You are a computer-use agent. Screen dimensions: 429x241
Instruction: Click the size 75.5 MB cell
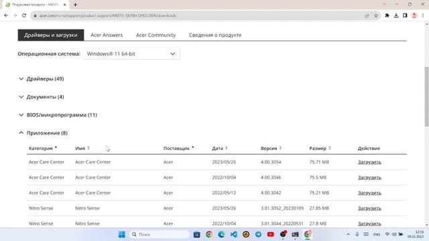point(318,177)
